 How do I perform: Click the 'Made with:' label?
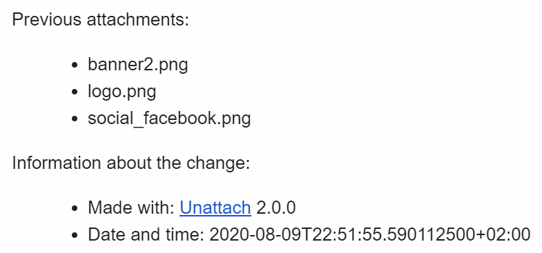[x=131, y=208]
